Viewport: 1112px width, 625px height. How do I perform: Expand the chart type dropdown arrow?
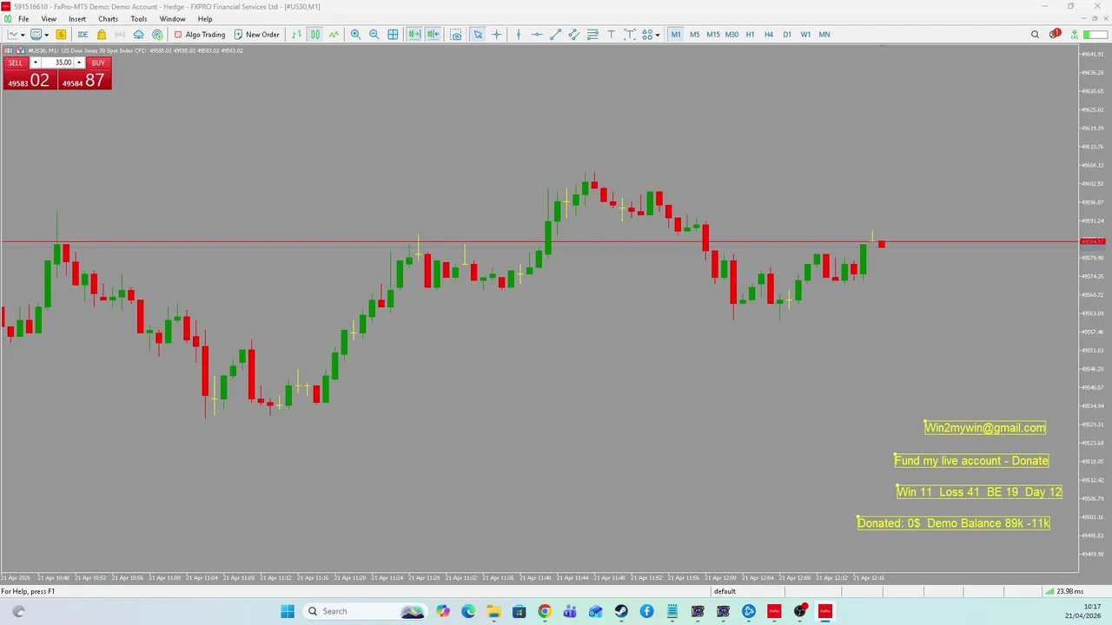point(23,35)
